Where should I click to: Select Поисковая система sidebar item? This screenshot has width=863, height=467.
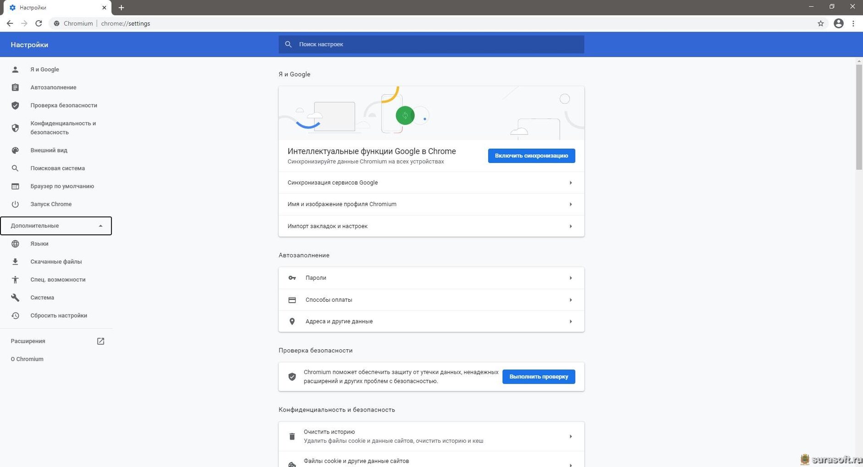[57, 168]
